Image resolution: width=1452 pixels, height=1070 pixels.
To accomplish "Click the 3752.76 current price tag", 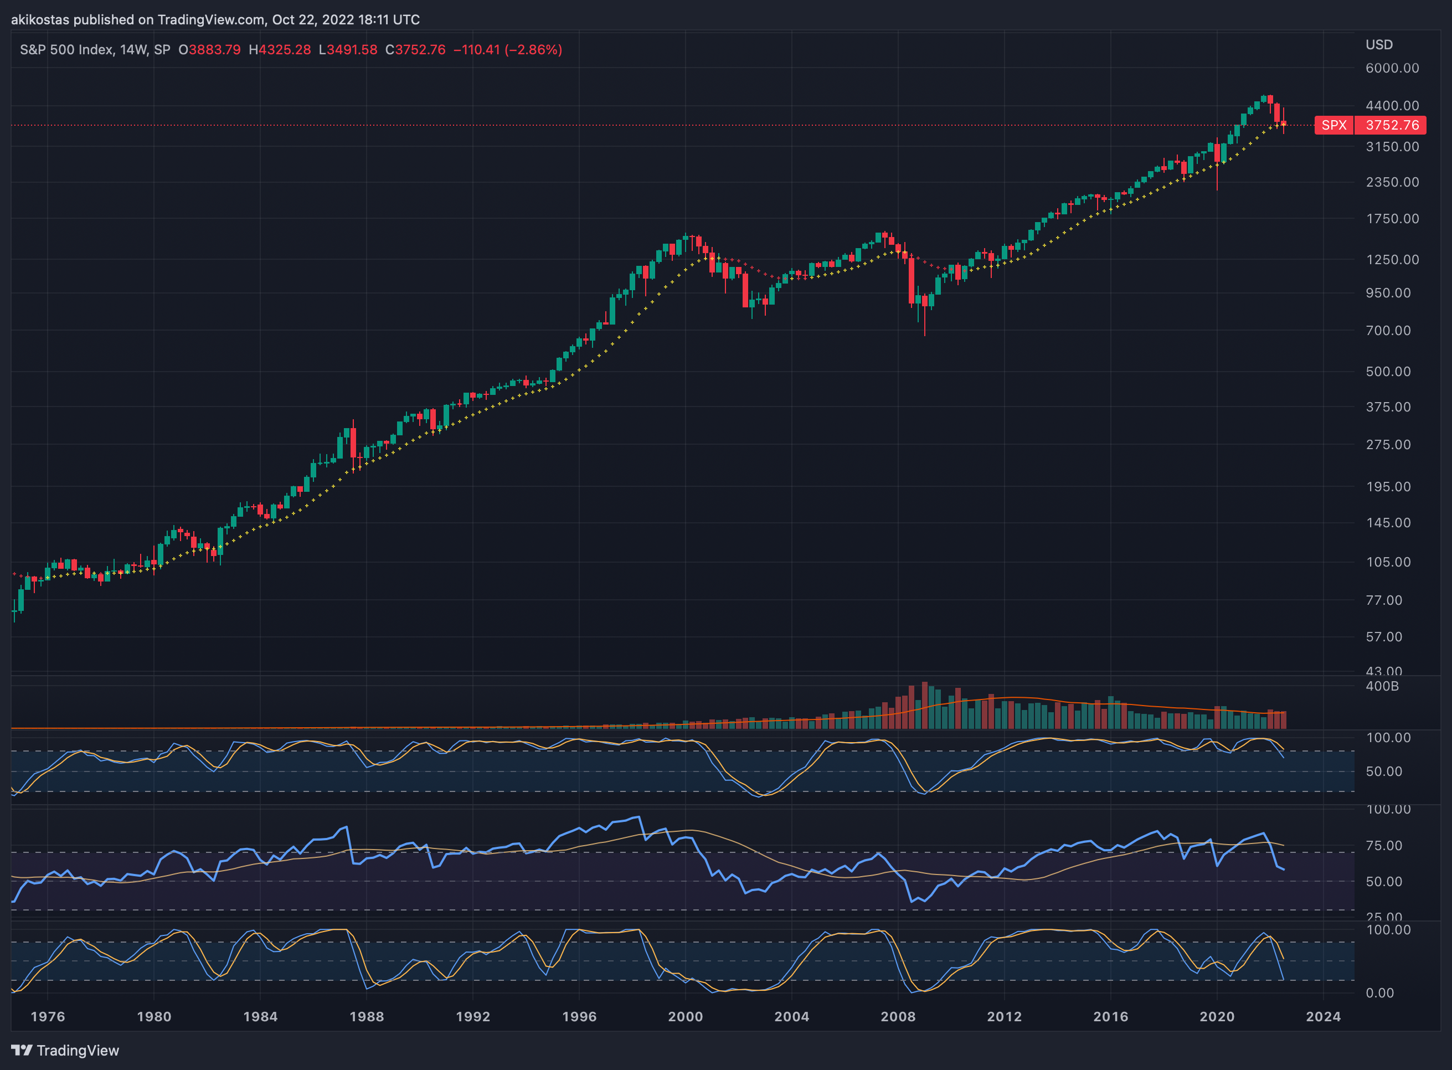I will (x=1392, y=125).
